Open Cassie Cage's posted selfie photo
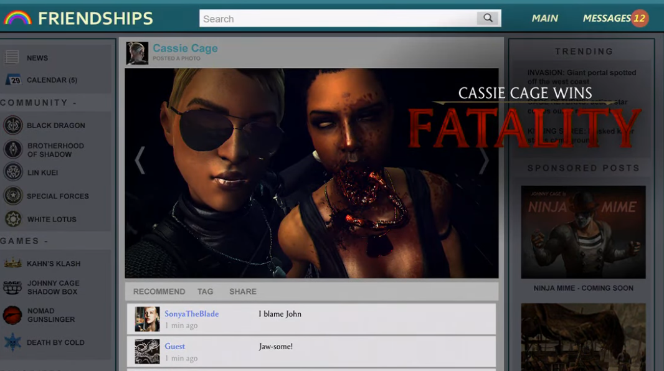 (x=311, y=173)
